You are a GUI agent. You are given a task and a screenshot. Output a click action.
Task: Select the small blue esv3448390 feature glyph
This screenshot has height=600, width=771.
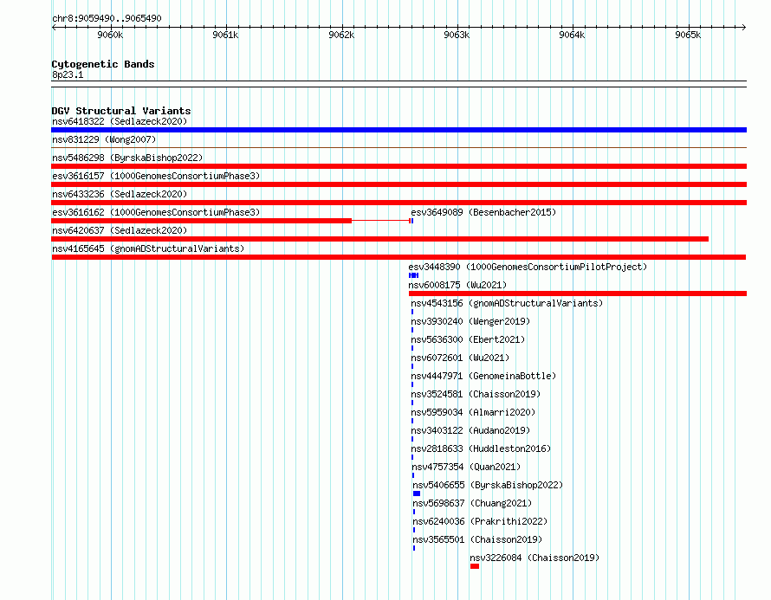point(413,275)
